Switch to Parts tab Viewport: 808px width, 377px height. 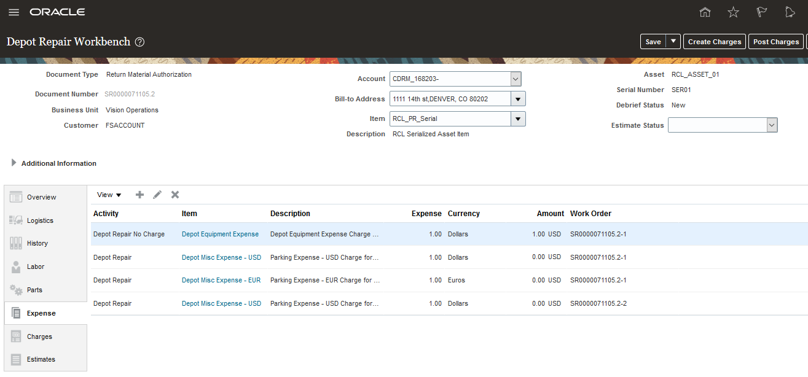(x=45, y=290)
